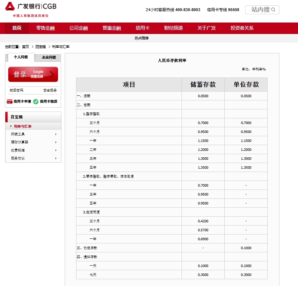Switch to the 企业网银 tab
The height and width of the screenshot is (286, 298).
point(49,58)
